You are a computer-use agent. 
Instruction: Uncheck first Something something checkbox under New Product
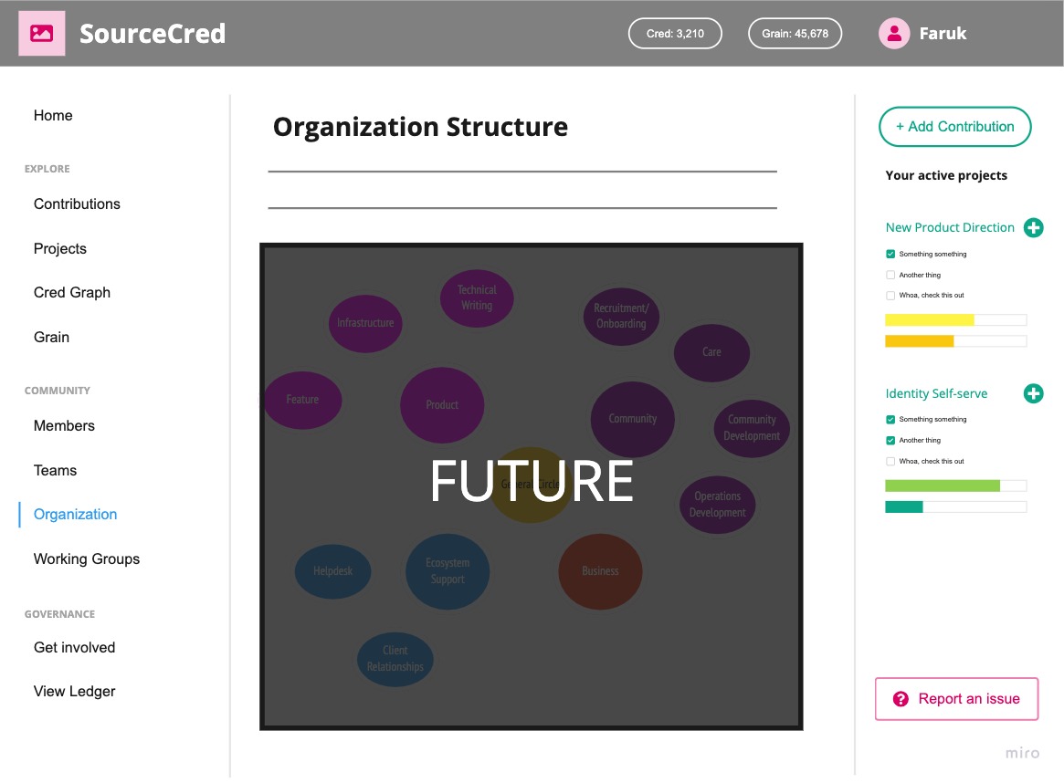[890, 255]
